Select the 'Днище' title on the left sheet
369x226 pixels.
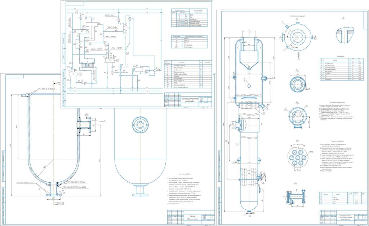click(192, 216)
